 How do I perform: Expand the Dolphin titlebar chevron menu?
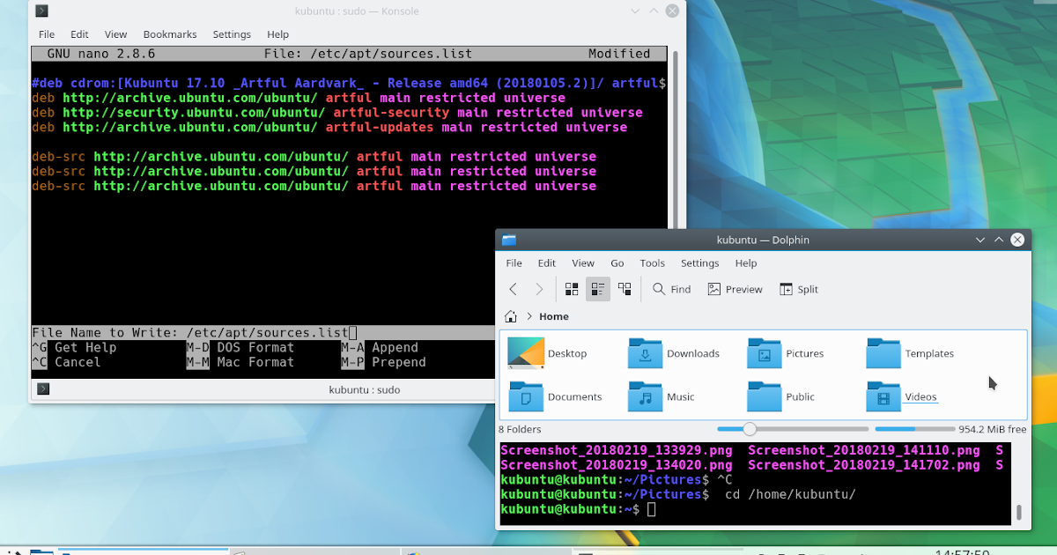979,239
